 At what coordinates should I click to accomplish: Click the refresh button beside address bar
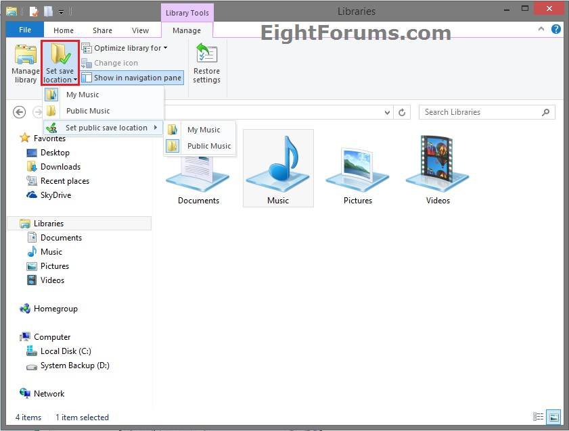(402, 113)
